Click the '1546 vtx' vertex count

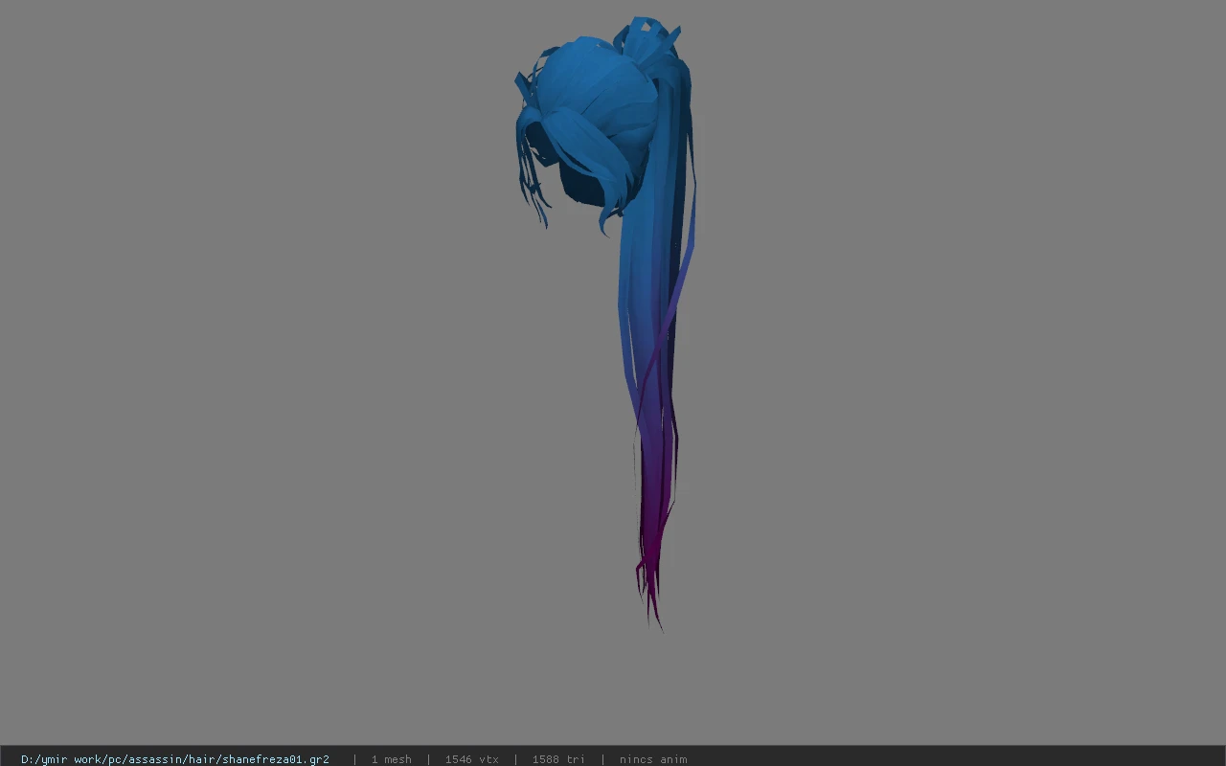tap(471, 759)
